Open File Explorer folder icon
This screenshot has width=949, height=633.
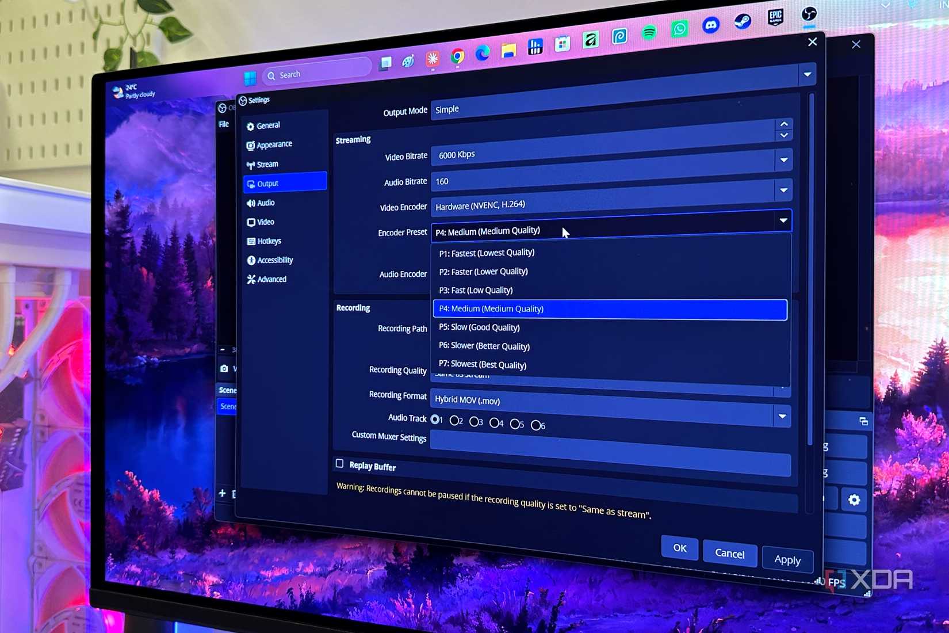(x=508, y=51)
